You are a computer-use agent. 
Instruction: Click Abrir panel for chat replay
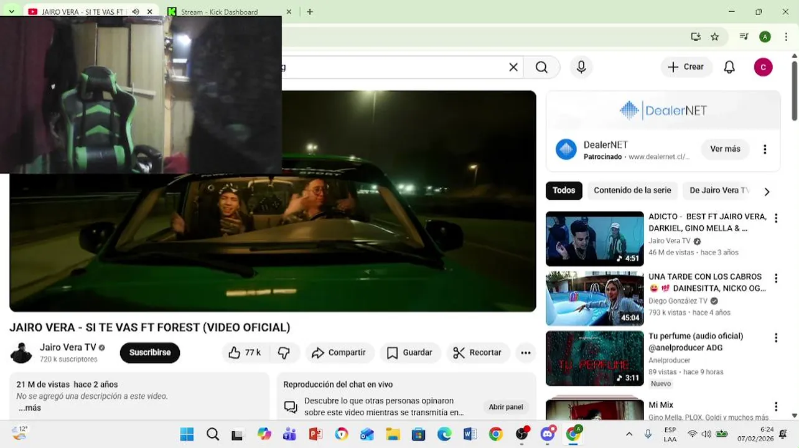tap(506, 407)
